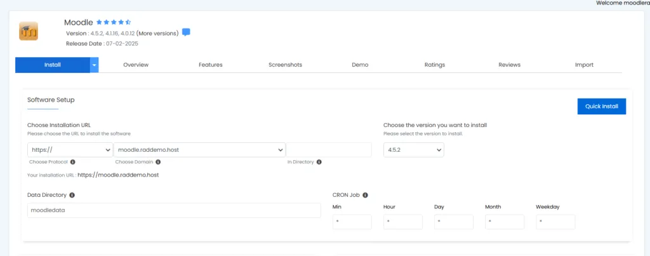Image resolution: width=650 pixels, height=256 pixels.
Task: Click the CRON Min input field
Action: (x=352, y=222)
